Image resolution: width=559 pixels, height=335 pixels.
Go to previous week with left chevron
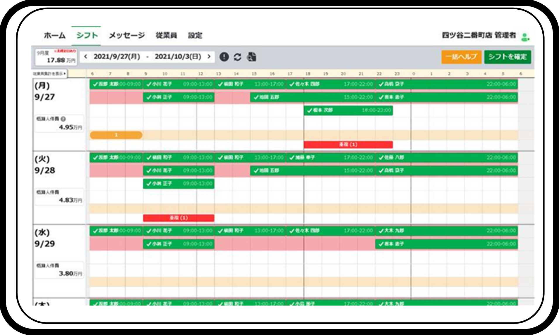tap(85, 56)
